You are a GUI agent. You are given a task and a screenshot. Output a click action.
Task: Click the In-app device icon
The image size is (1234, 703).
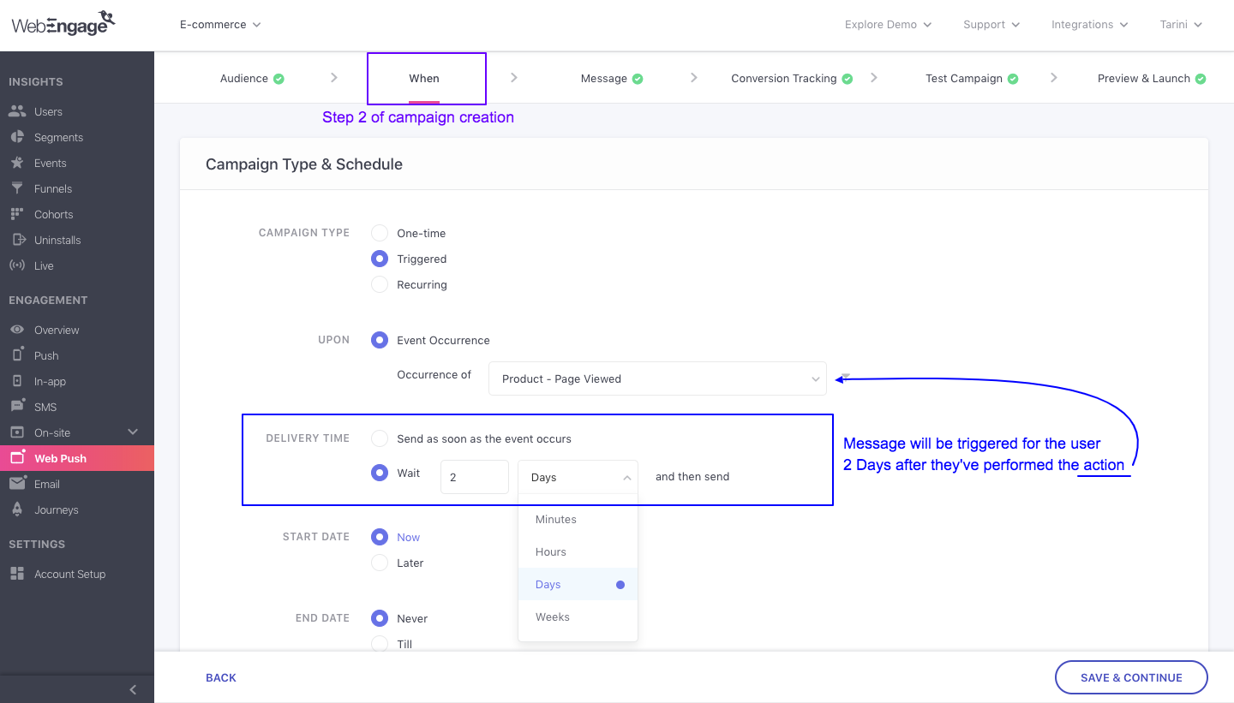click(x=17, y=381)
